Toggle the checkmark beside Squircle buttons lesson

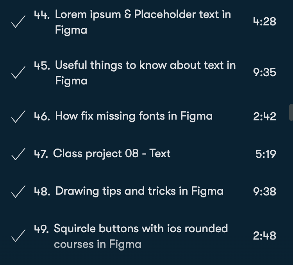18,236
